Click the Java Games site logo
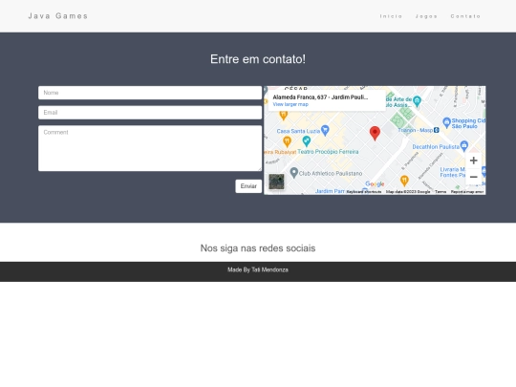 click(x=58, y=16)
